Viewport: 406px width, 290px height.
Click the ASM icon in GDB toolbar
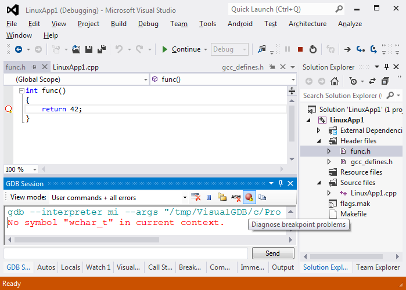(236, 197)
